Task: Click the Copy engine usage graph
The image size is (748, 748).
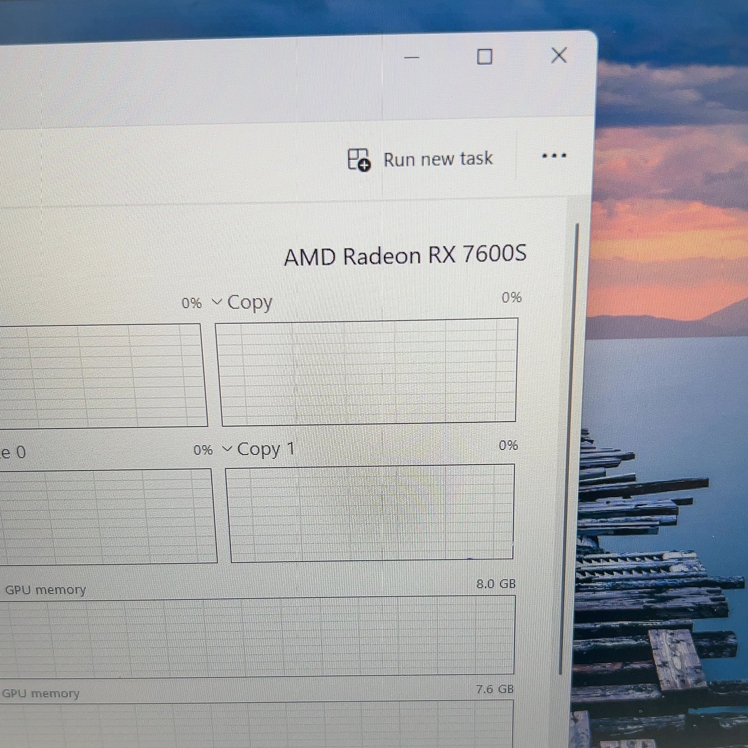Action: pos(367,372)
